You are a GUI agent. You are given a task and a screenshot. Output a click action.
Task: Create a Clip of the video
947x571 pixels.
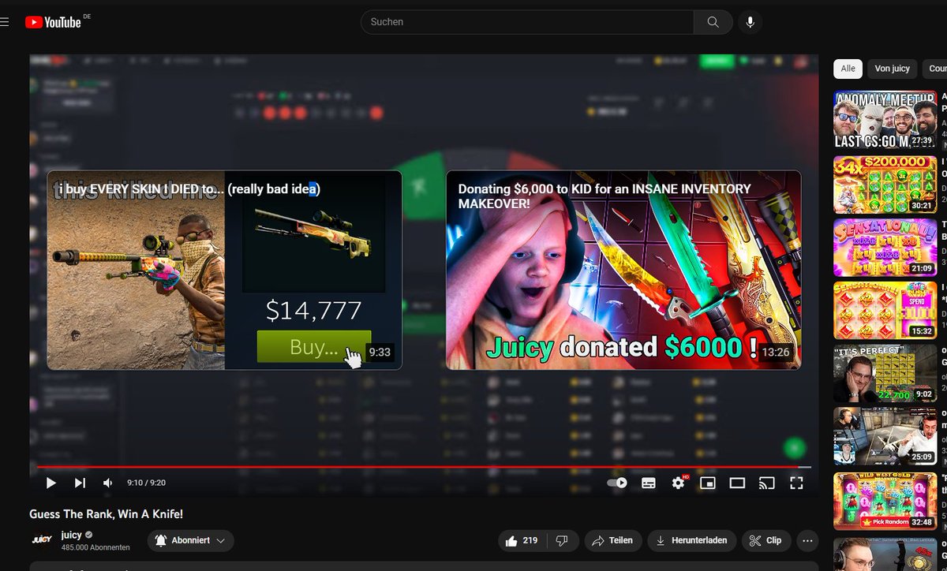[765, 540]
